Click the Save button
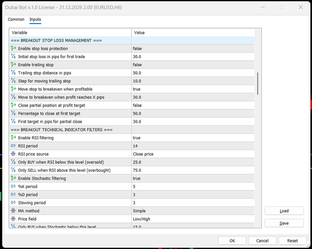This screenshot has height=249, width=312. (284, 223)
